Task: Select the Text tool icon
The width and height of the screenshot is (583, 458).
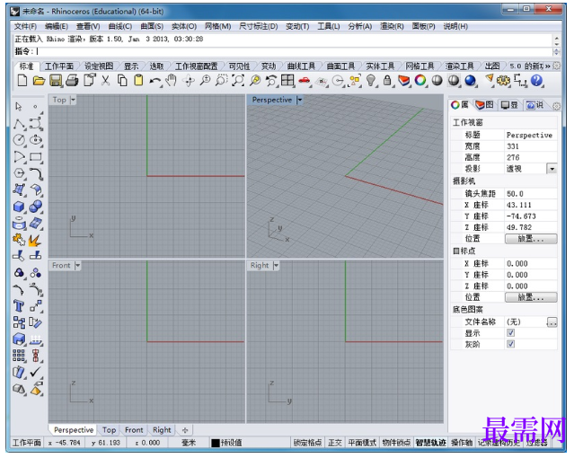Action: [x=19, y=306]
